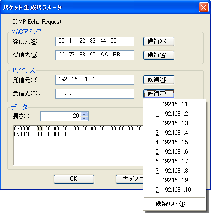Screen dimensions: 211x213
Task: Confirm the dialog with OK
Action: [74, 179]
